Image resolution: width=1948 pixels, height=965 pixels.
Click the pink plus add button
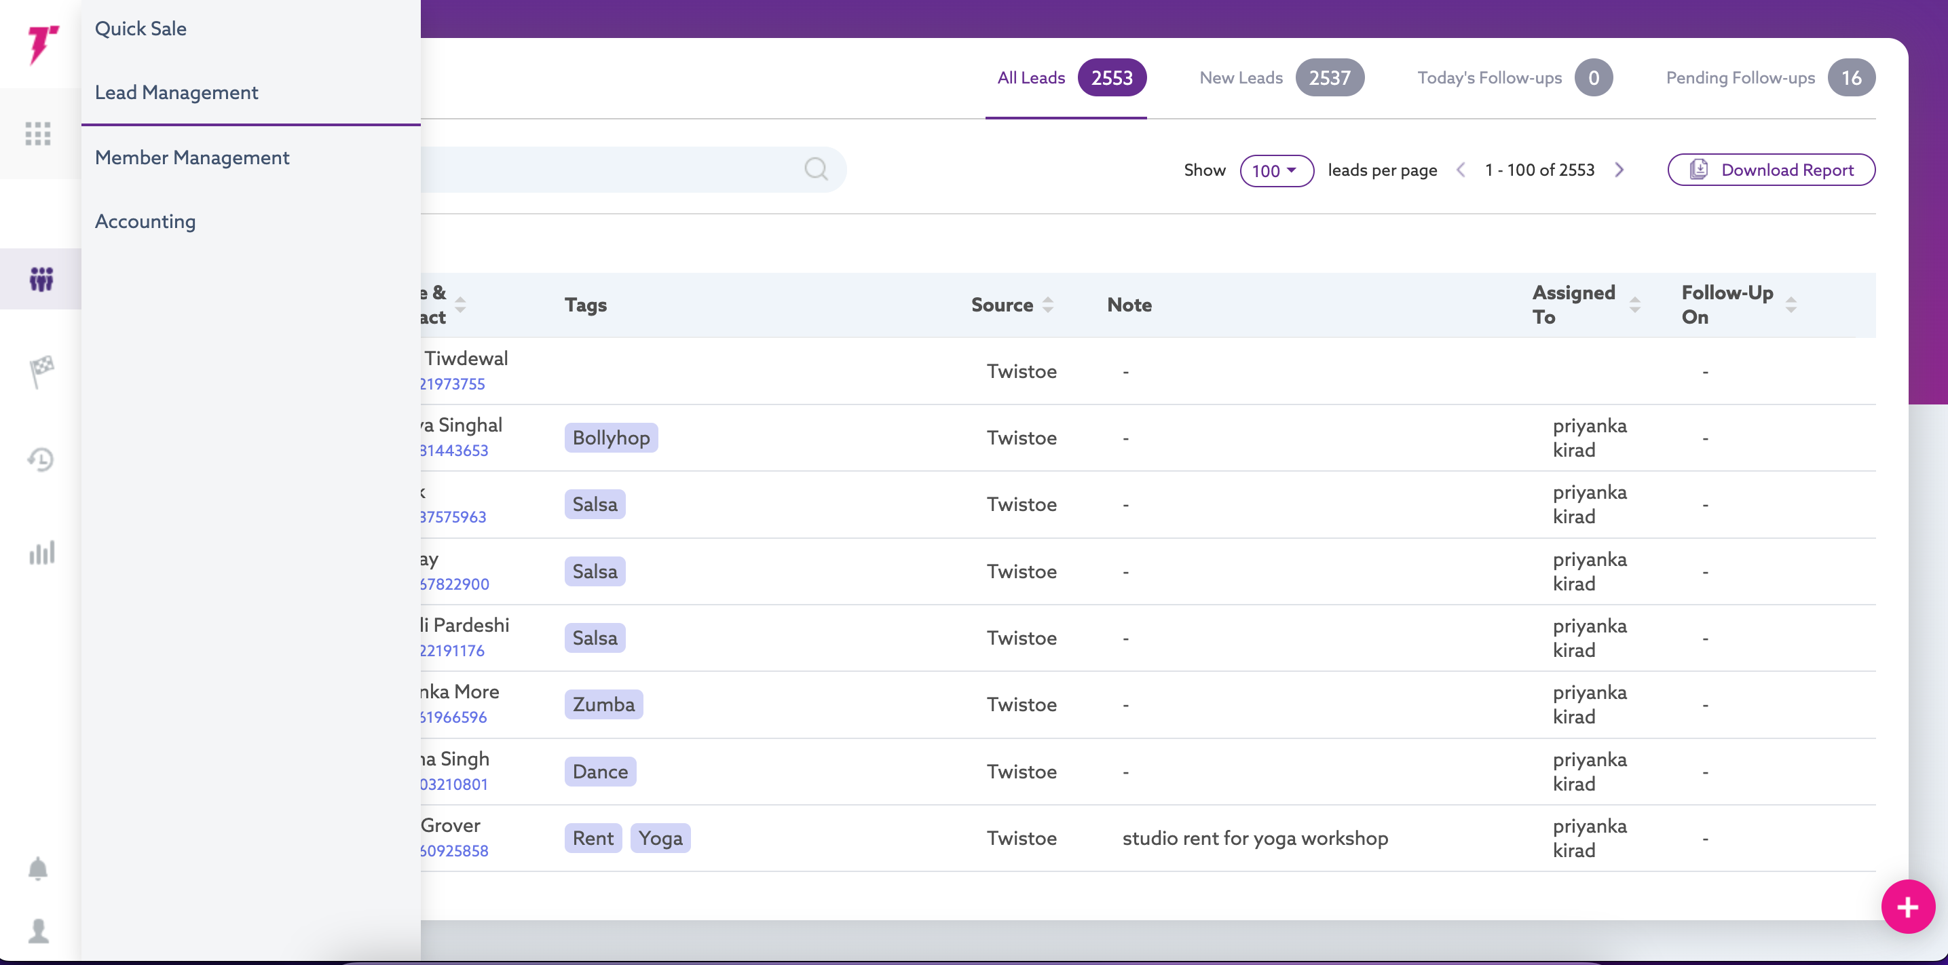[x=1907, y=907]
